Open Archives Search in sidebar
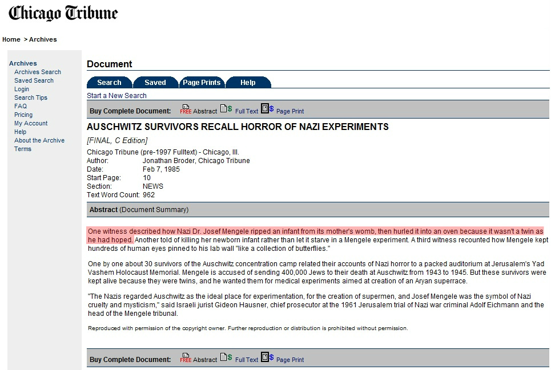This screenshot has width=551, height=370. [38, 72]
